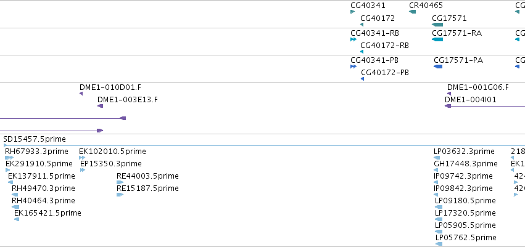Image resolution: width=525 pixels, height=247 pixels.
Task: Select the DME1-003E13.F purple arrow
Action: 100,106
